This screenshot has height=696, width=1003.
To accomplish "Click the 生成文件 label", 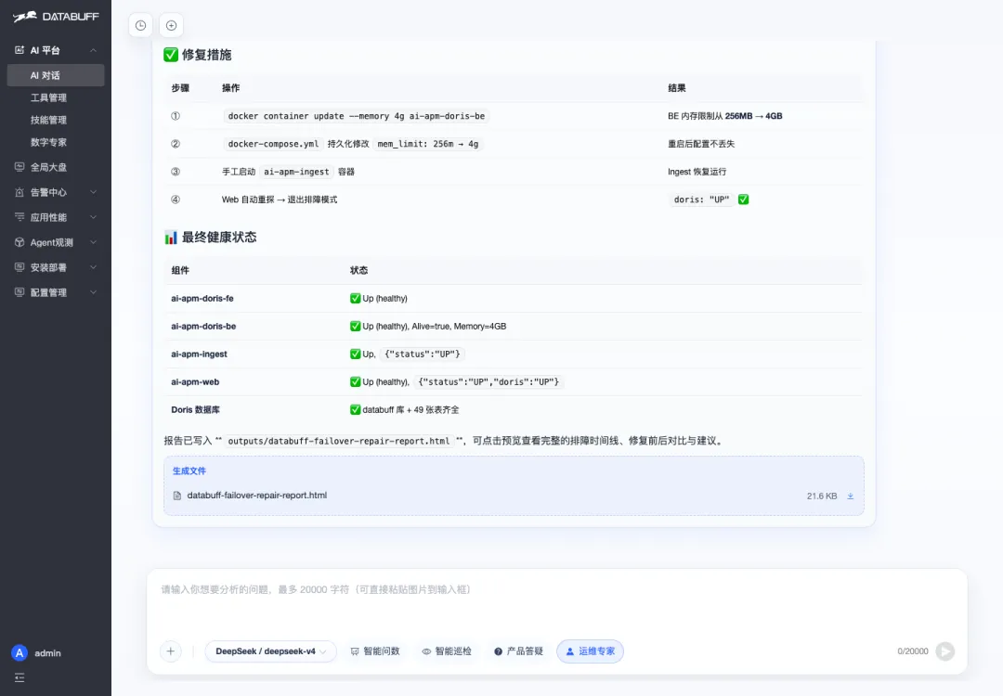I will [189, 471].
